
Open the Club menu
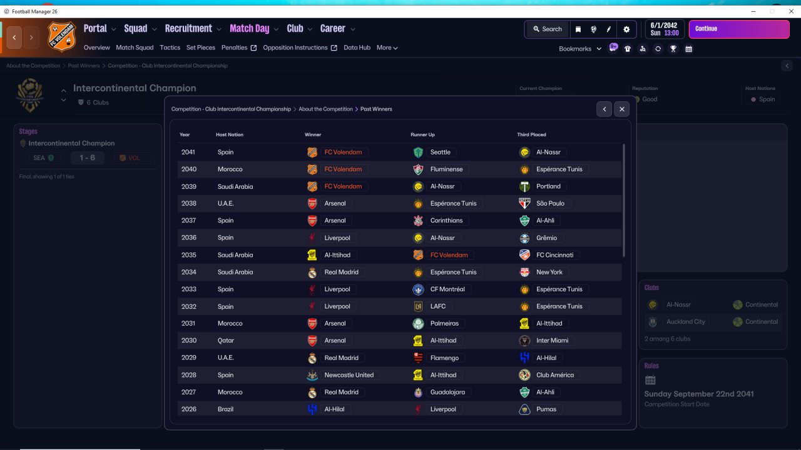tap(295, 28)
